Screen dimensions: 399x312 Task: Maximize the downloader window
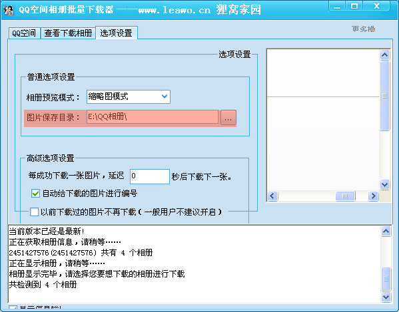coord(354,6)
